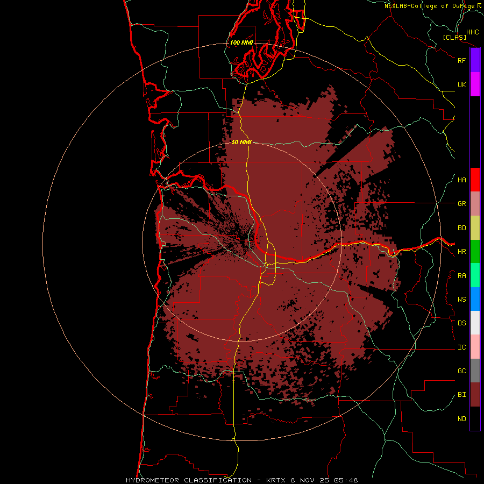Click the 100 NMI range ring label

pos(241,42)
